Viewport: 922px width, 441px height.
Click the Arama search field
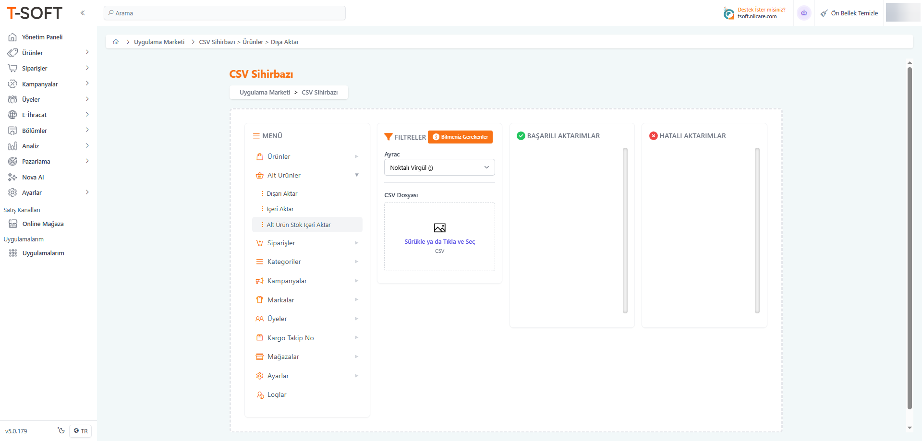tap(225, 13)
